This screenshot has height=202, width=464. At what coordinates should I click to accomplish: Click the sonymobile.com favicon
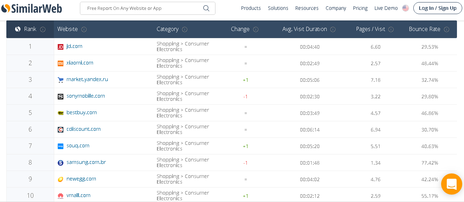click(x=61, y=96)
